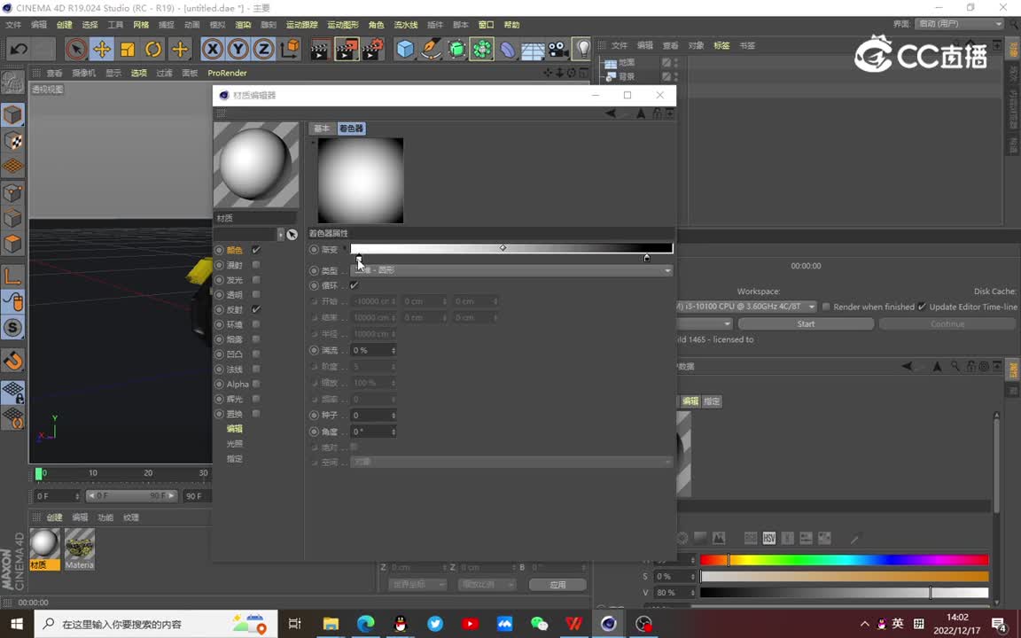Click the Floor environment icon
This screenshot has height=638, width=1021.
(533, 50)
